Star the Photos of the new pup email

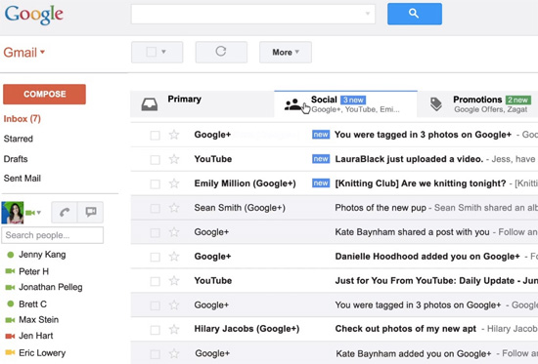point(174,208)
